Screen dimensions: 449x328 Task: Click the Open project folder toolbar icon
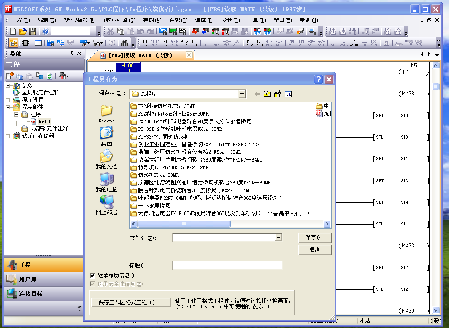tap(23, 31)
